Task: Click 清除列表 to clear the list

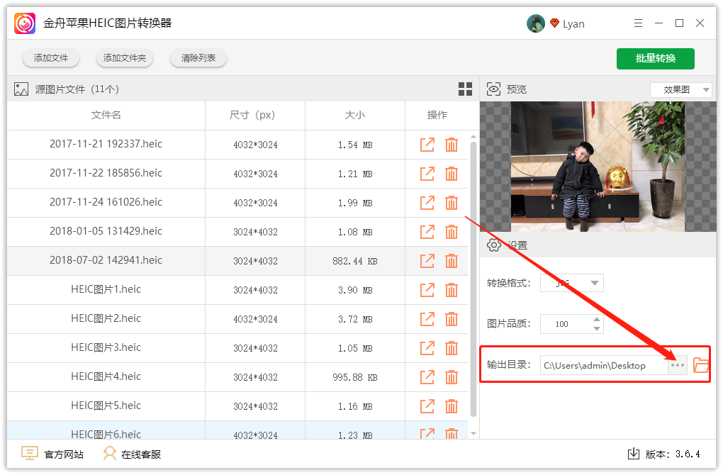Action: tap(198, 58)
